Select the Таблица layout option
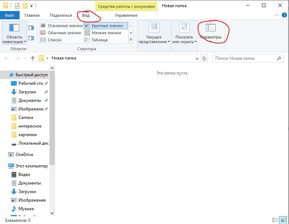The image size is (289, 224). click(99, 40)
